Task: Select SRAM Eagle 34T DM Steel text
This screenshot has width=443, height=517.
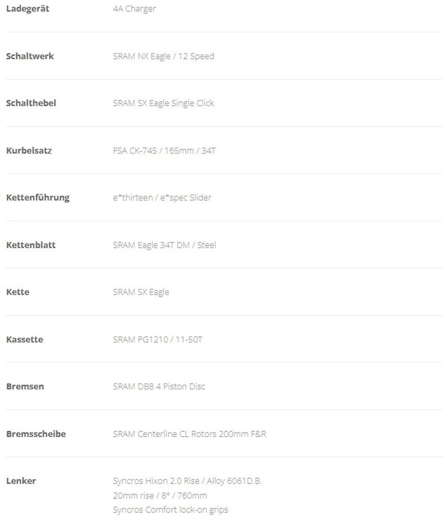Action: (164, 245)
